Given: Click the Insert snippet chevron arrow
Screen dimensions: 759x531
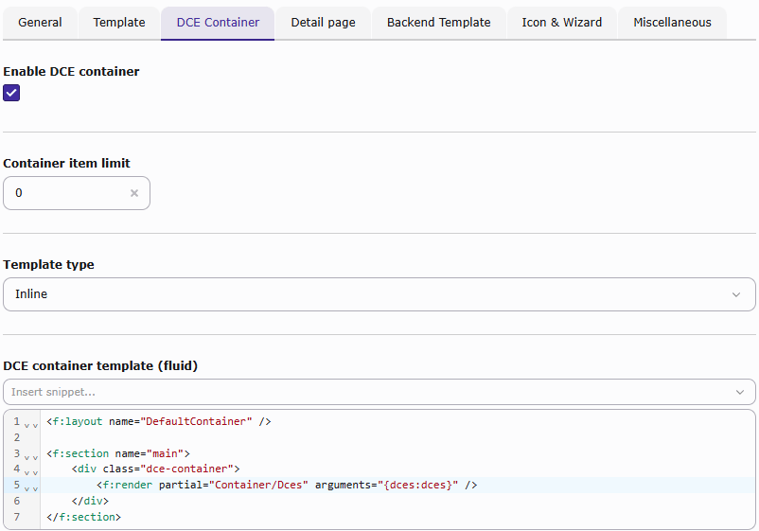Looking at the screenshot, I should pos(740,392).
